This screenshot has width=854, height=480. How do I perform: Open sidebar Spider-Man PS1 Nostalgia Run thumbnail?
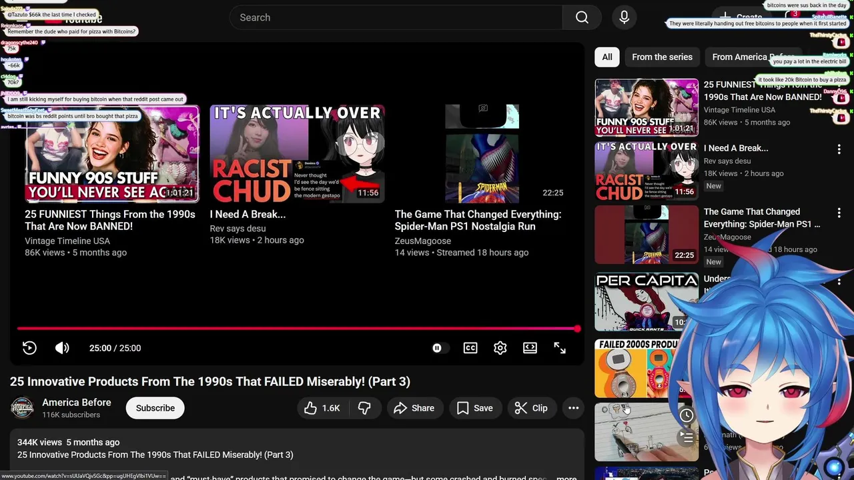(x=647, y=235)
